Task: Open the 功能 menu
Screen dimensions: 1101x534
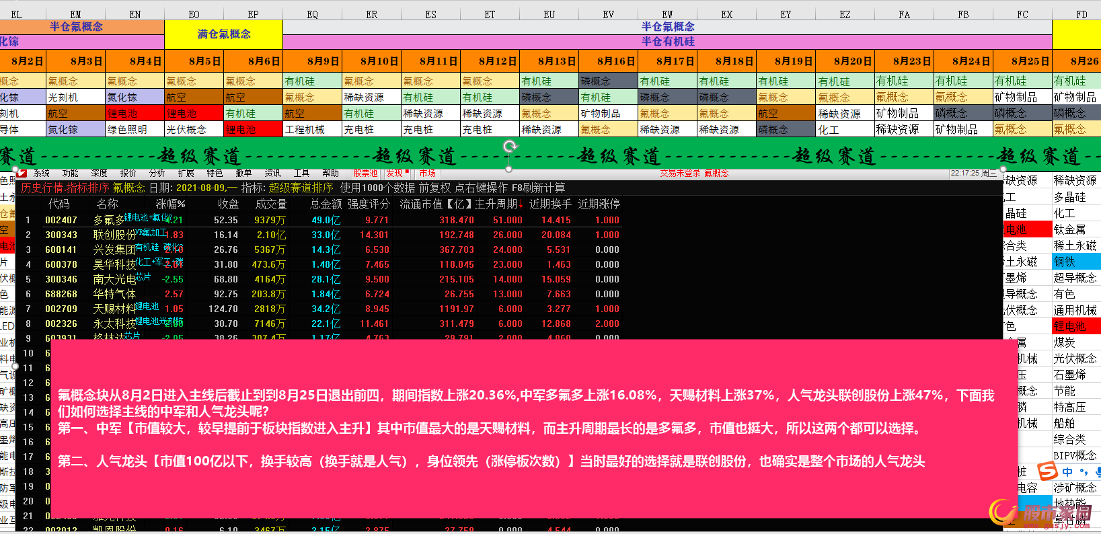Action: coord(71,174)
